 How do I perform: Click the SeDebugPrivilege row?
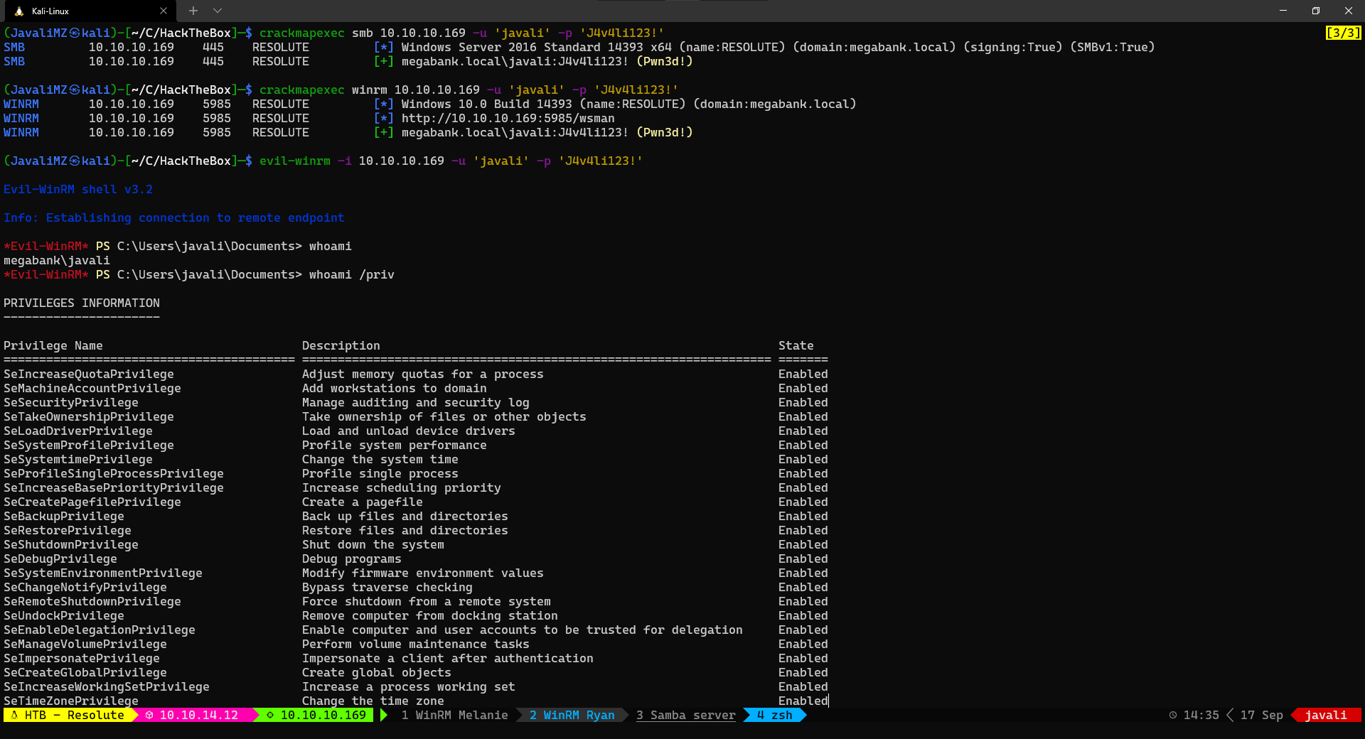pyautogui.click(x=415, y=559)
